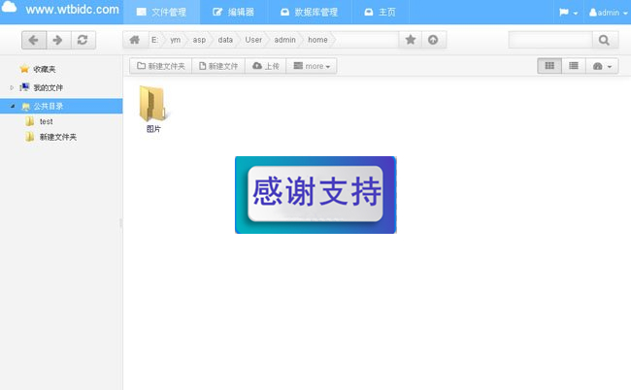631x390 pixels.
Task: Open the 数据库管理 tab
Action: [309, 12]
